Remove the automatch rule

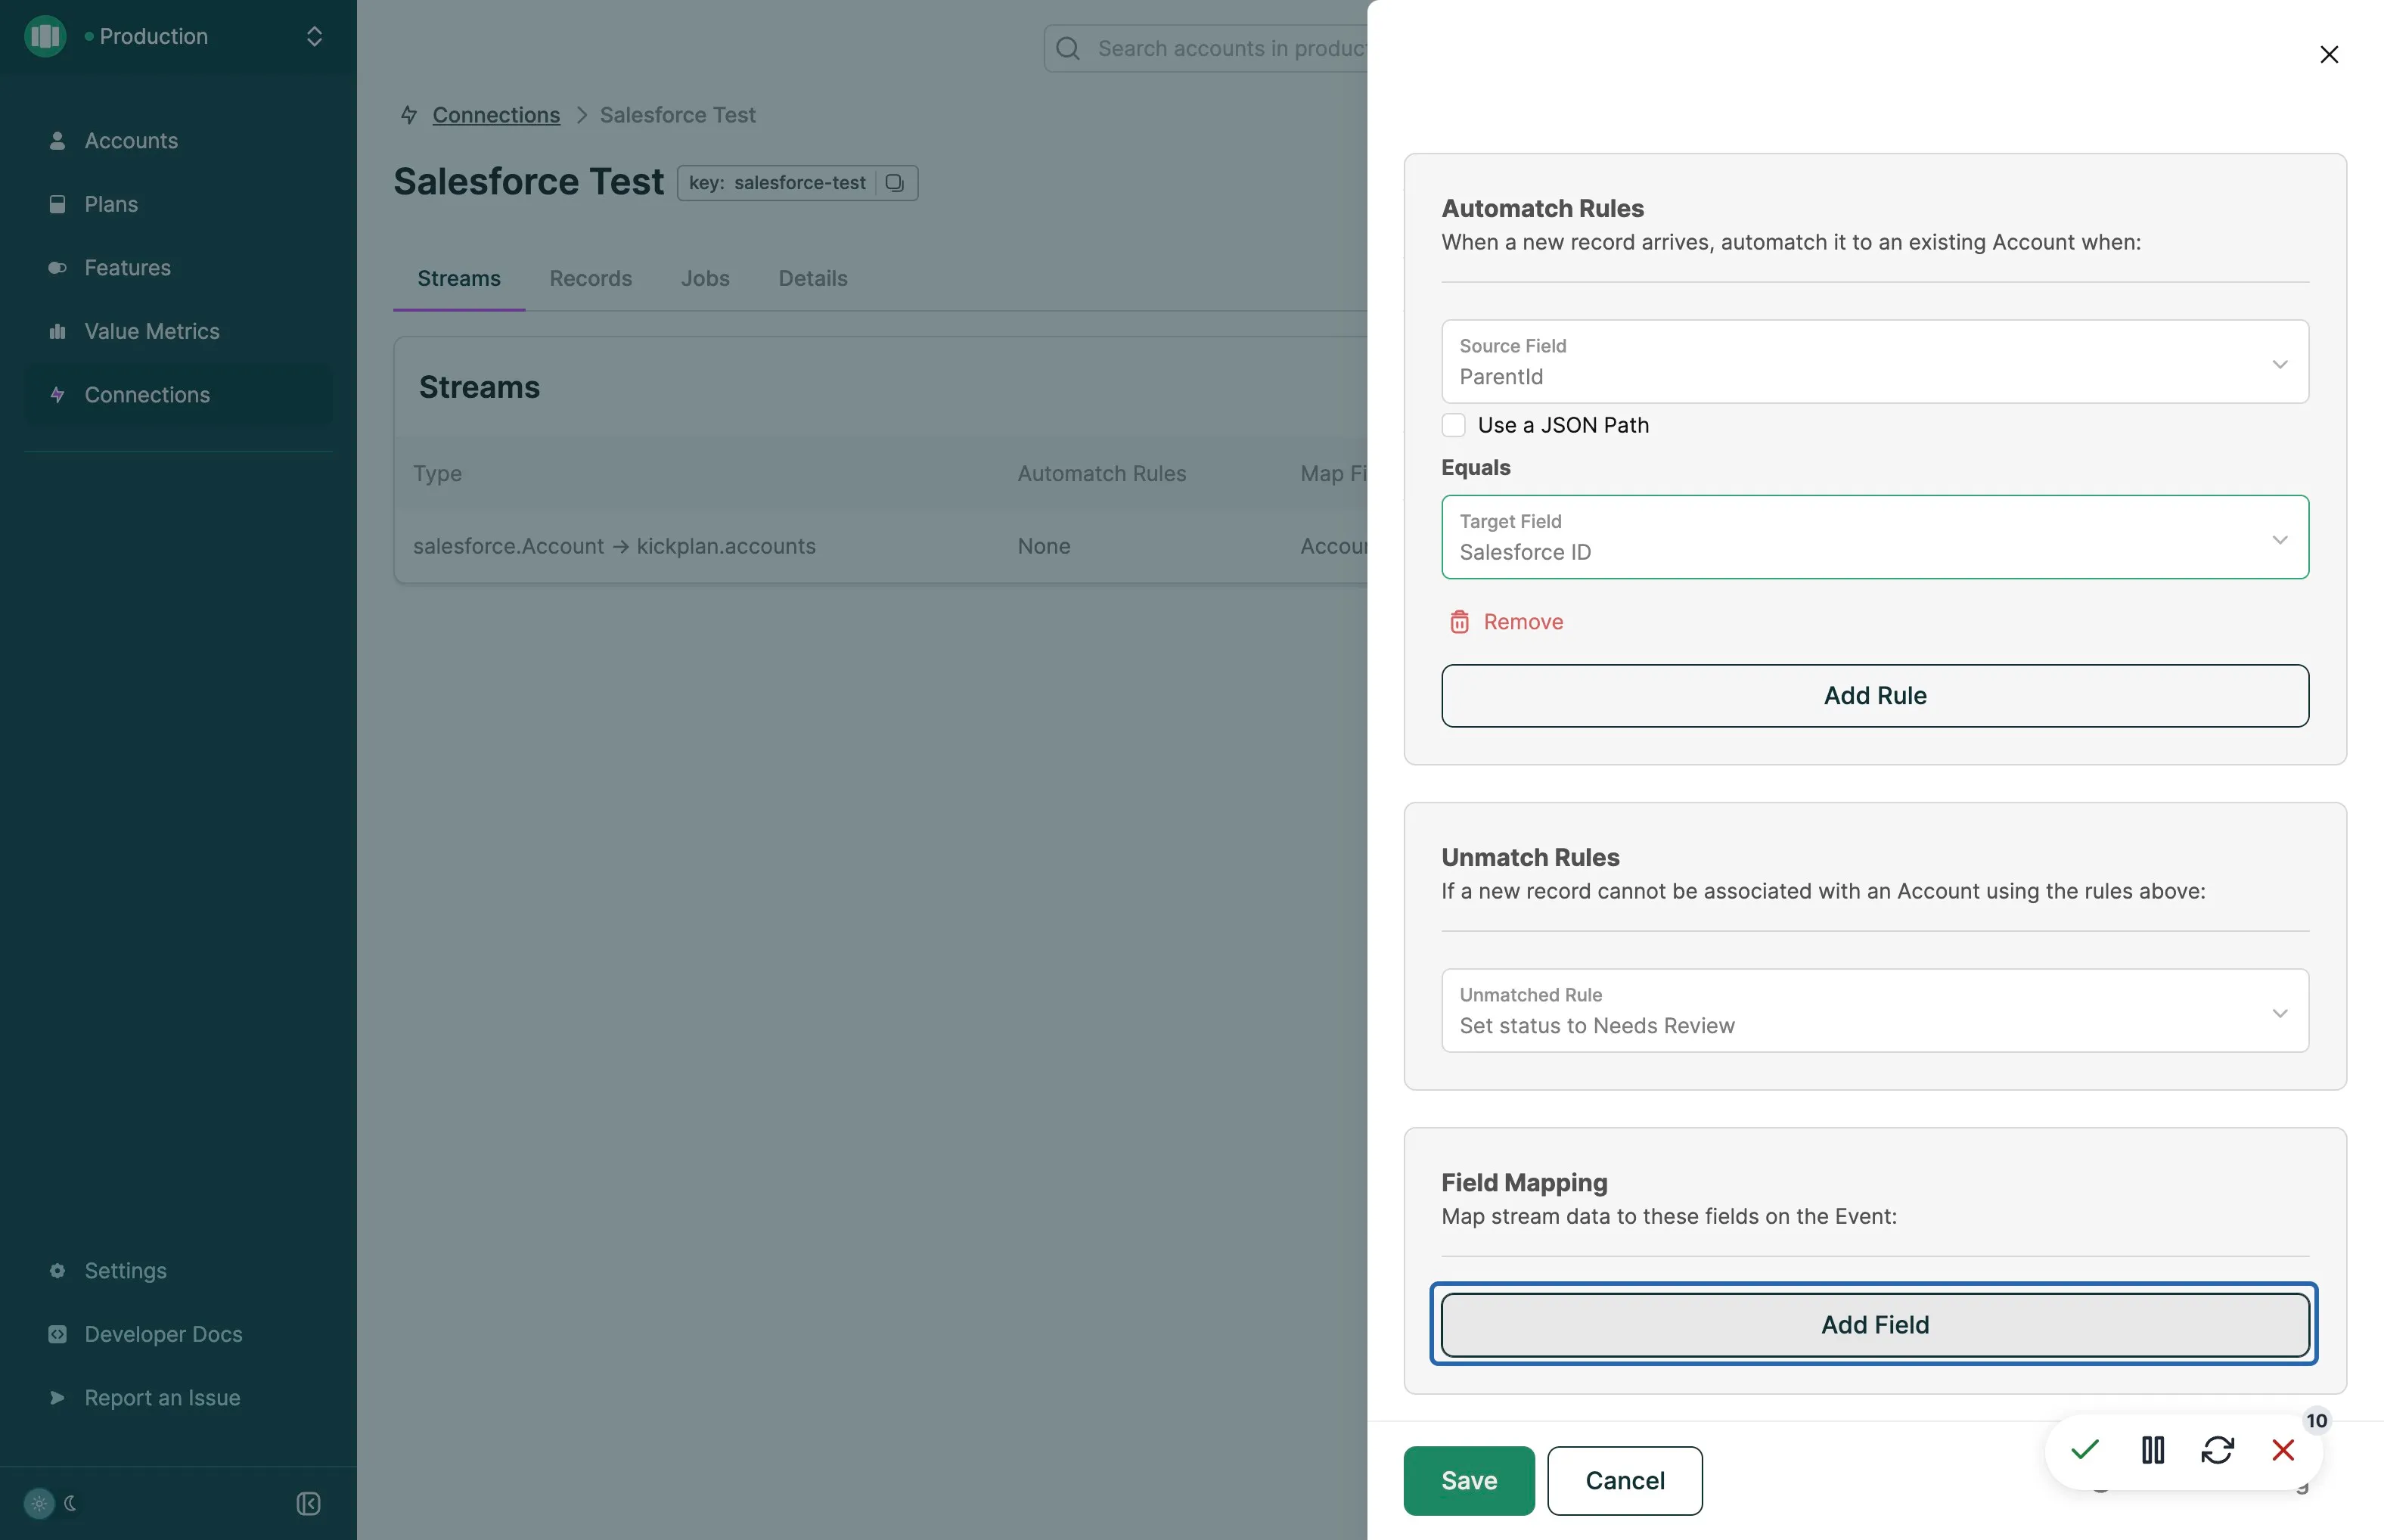[1507, 622]
